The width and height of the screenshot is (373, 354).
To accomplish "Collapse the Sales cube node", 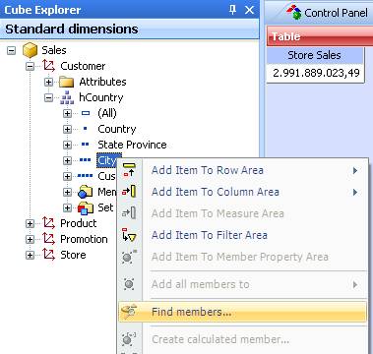I will tap(12, 51).
